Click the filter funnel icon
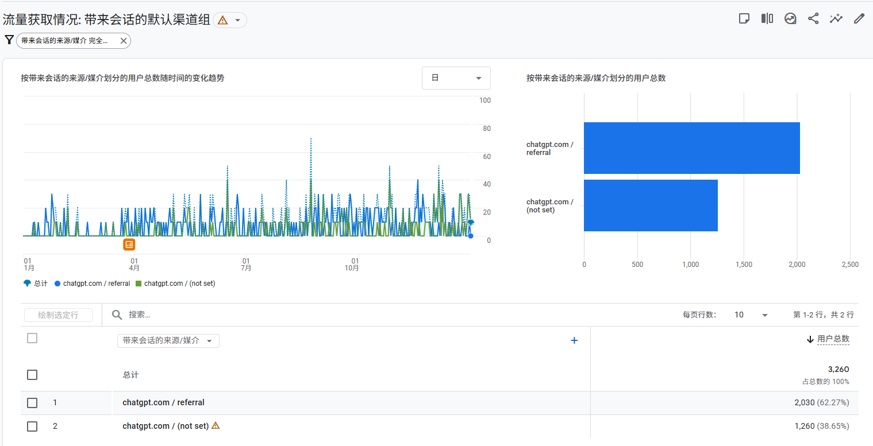873x446 pixels. click(x=9, y=40)
